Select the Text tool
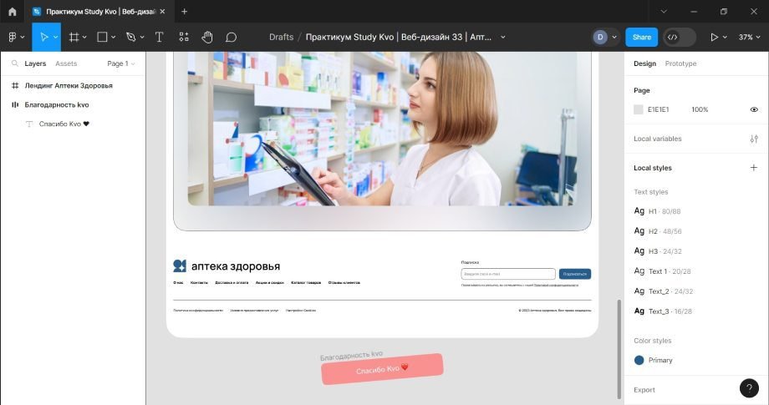Screen dimensions: 769x405 159,38
